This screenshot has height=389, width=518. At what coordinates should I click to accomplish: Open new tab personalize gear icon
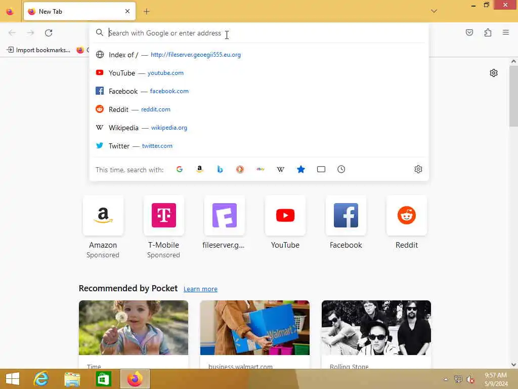tap(494, 73)
